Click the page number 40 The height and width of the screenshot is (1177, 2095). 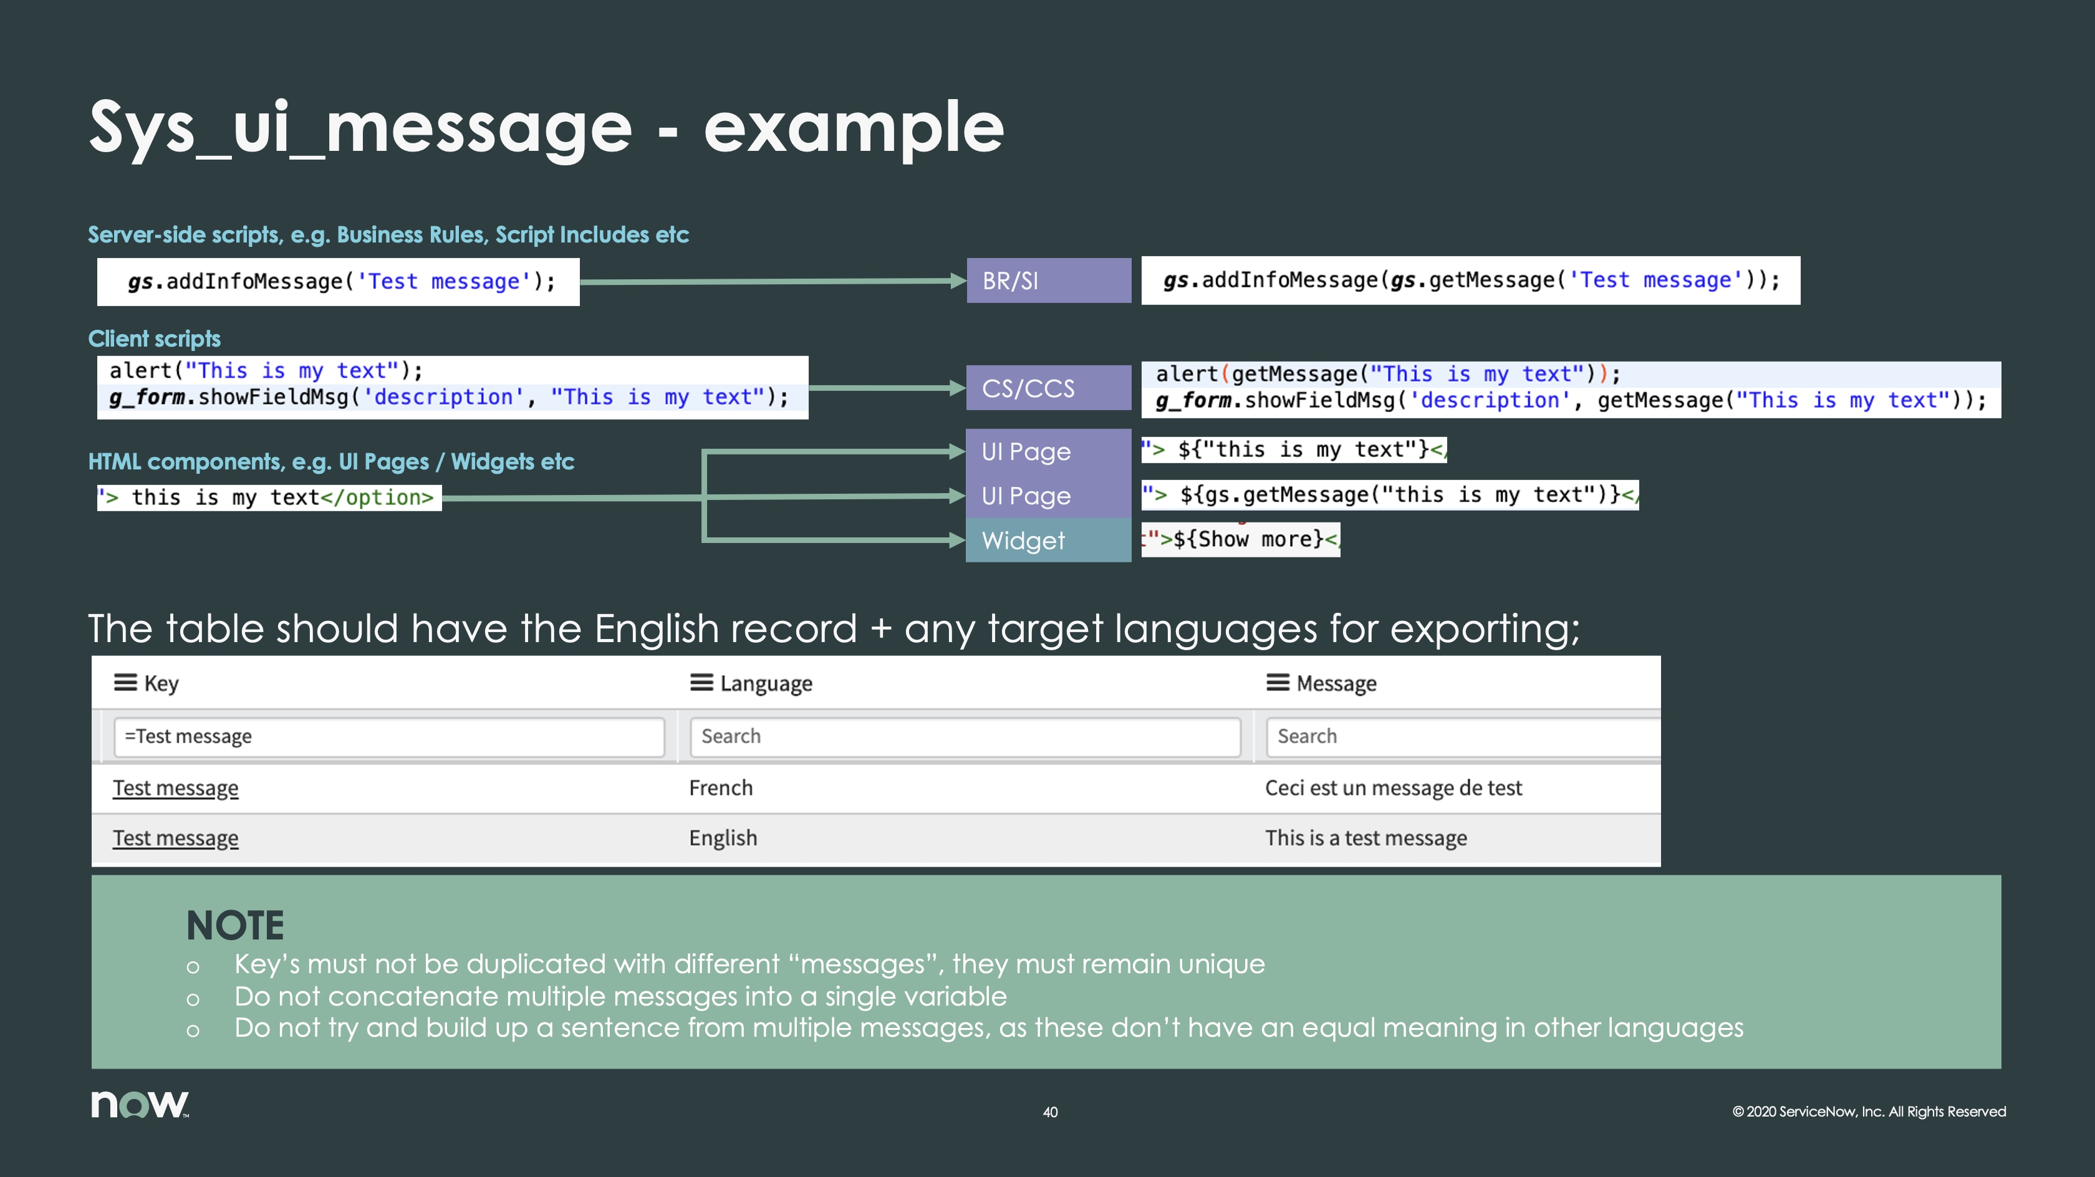pos(1049,1112)
